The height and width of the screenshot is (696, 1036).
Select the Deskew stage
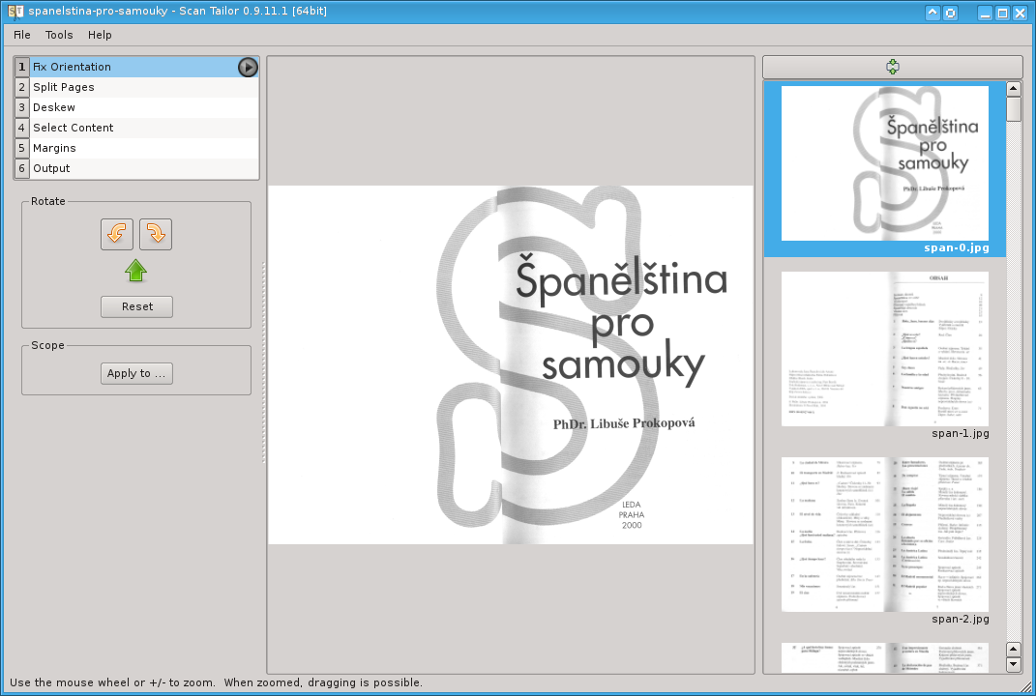click(136, 107)
